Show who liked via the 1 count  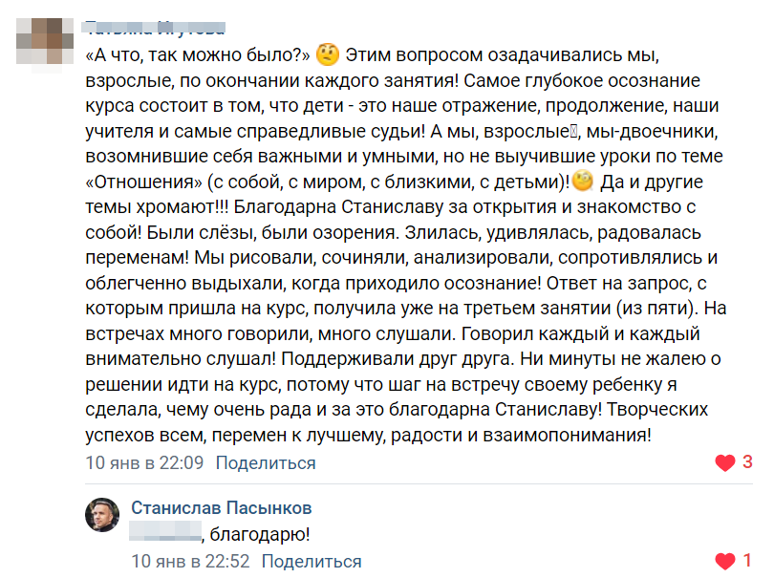(x=747, y=561)
